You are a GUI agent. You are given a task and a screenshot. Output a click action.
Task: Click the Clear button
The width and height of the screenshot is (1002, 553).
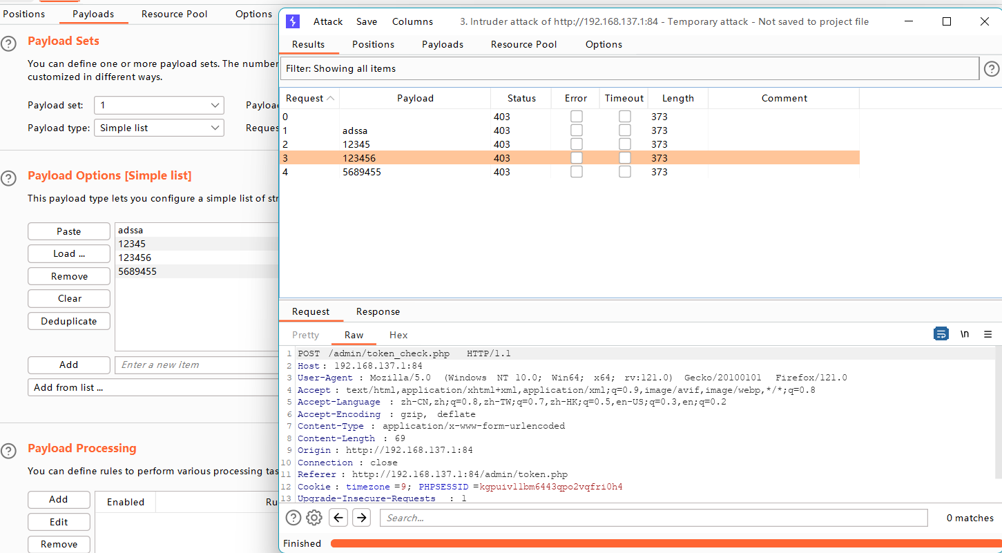tap(69, 298)
